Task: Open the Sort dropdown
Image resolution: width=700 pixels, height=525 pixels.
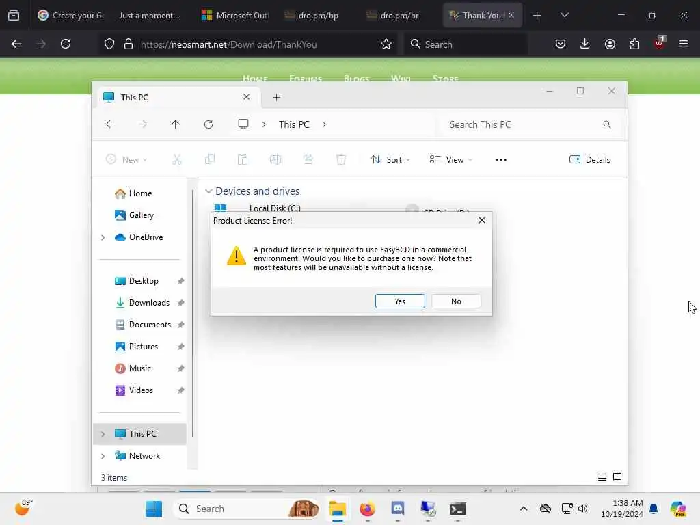Action: pos(390,159)
